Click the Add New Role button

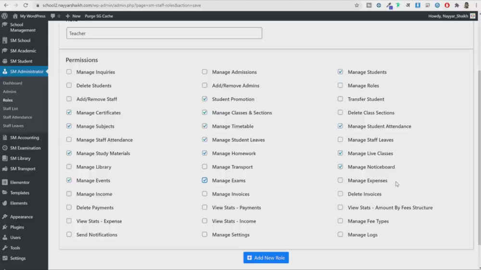pyautogui.click(x=266, y=258)
